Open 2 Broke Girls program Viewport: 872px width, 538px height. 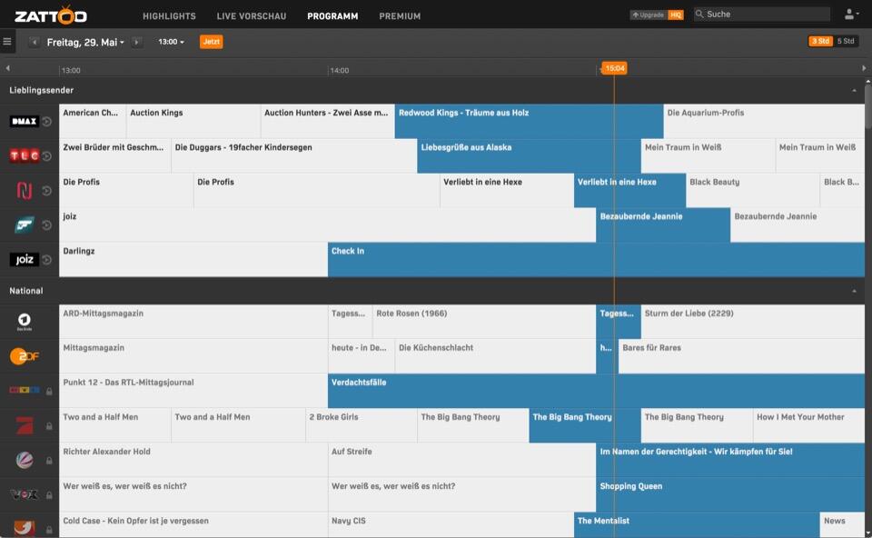click(361, 425)
